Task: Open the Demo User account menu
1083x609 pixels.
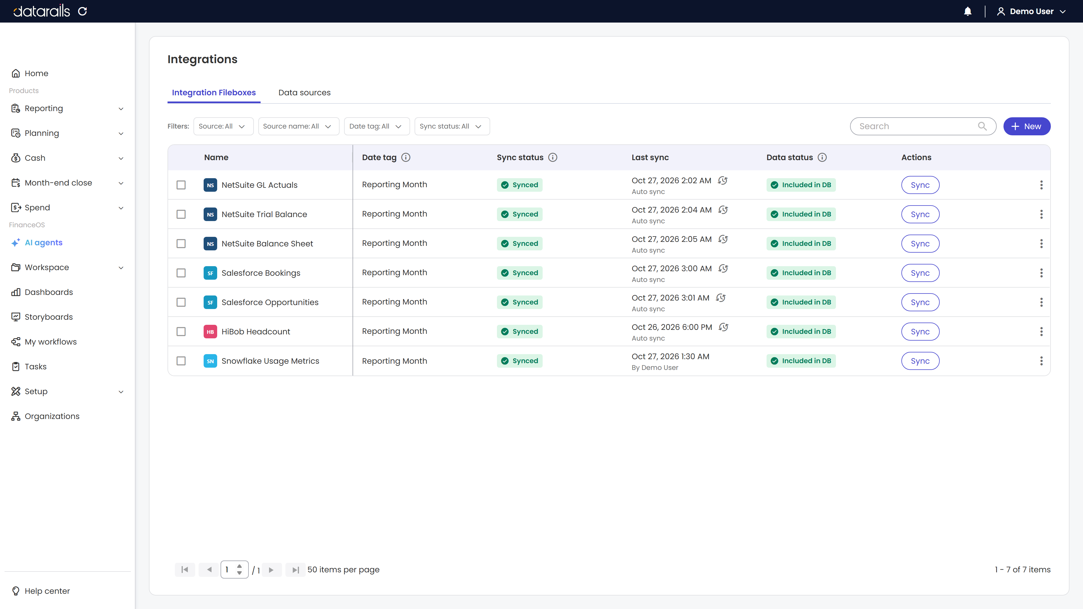Action: click(x=1032, y=11)
